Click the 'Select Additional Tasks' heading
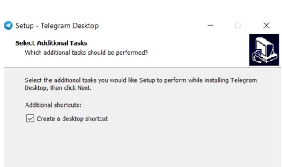This screenshot has width=282, height=167. (51, 43)
